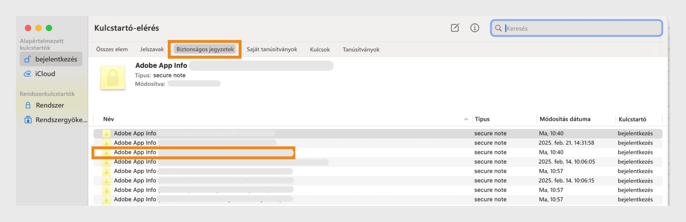Click the date 2025. feb. 14. 10:06:05
The height and width of the screenshot is (222, 686).
click(x=567, y=162)
